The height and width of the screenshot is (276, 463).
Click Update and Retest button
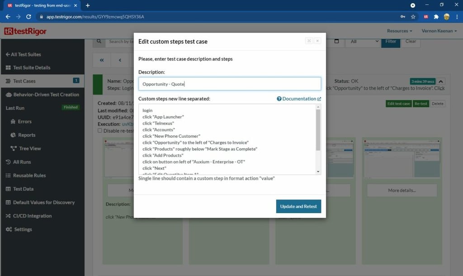[298, 206]
